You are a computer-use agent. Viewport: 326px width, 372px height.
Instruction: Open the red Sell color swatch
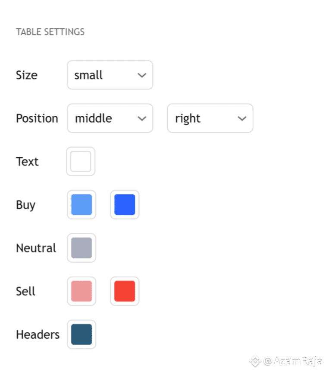pos(125,291)
